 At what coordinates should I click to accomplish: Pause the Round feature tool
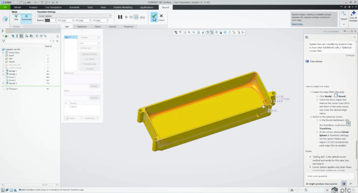(120, 17)
